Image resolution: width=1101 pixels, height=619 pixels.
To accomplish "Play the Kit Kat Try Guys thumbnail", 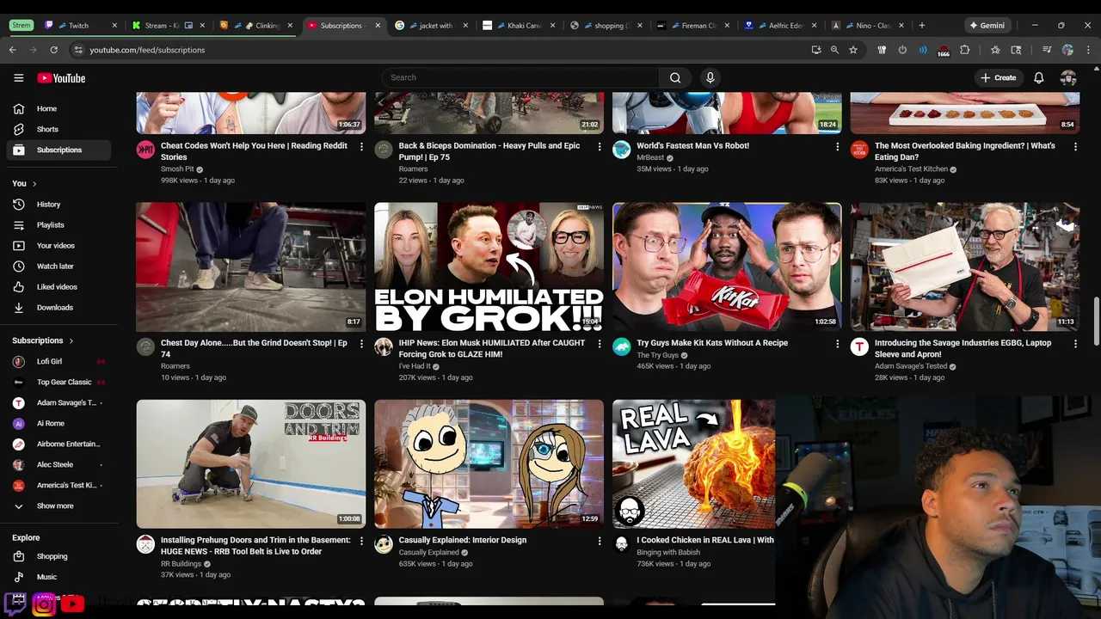I will point(727,267).
